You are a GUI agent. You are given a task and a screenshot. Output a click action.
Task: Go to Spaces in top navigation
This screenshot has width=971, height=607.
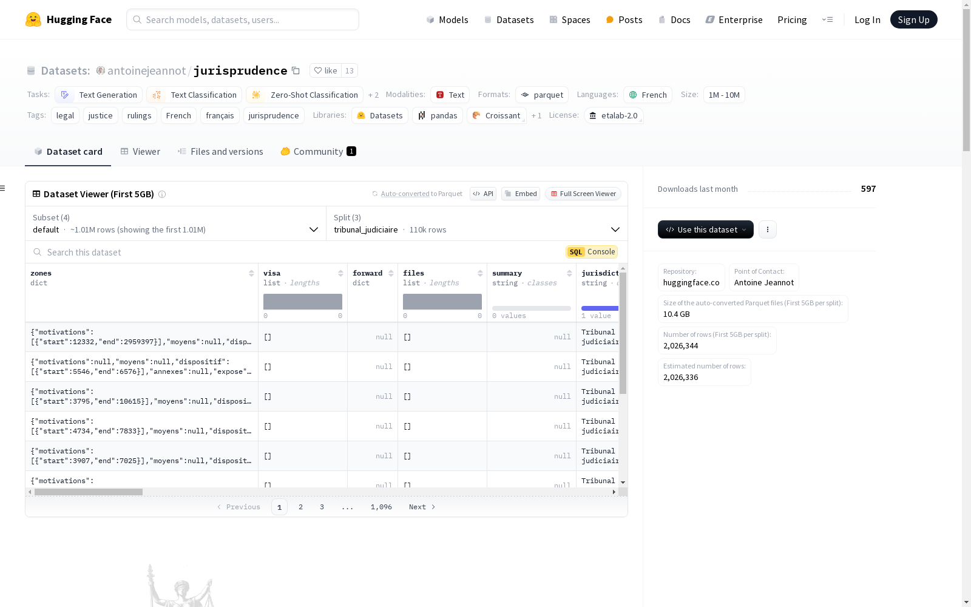(x=570, y=19)
